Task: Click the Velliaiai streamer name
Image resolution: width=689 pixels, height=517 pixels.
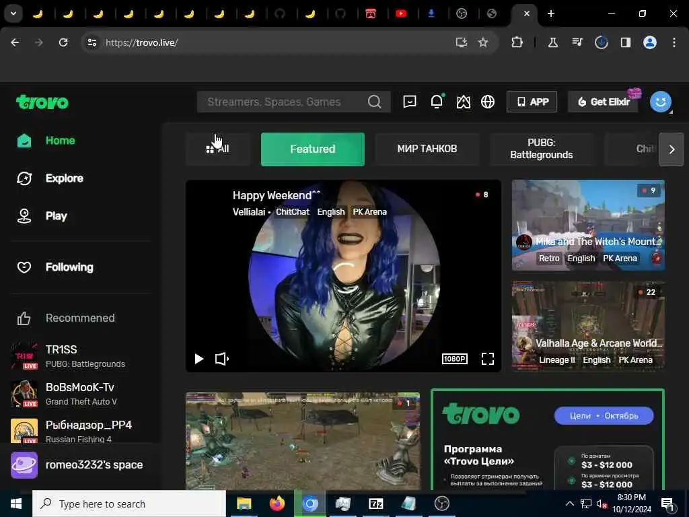Action: 249,212
